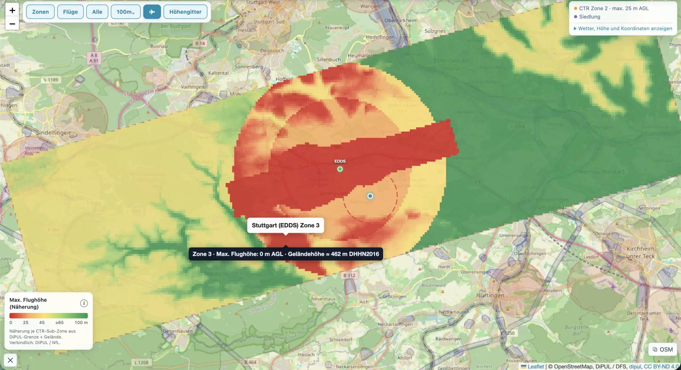The width and height of the screenshot is (681, 370).
Task: Click the Siedlung legend entry
Action: click(x=587, y=17)
